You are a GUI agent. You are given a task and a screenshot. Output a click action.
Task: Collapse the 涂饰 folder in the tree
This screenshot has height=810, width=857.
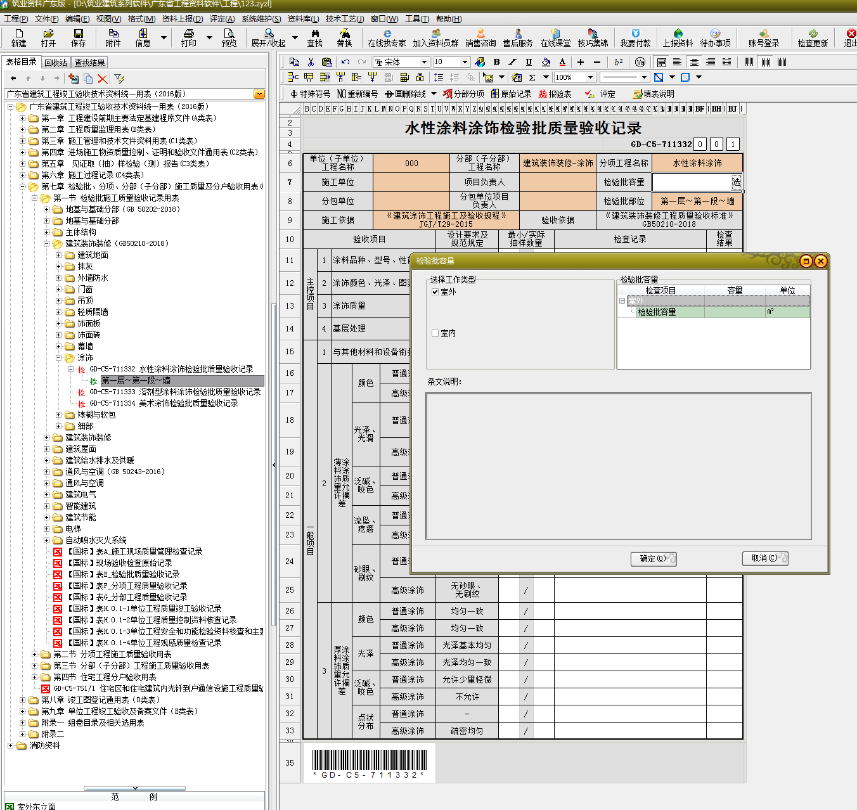pyautogui.click(x=59, y=358)
